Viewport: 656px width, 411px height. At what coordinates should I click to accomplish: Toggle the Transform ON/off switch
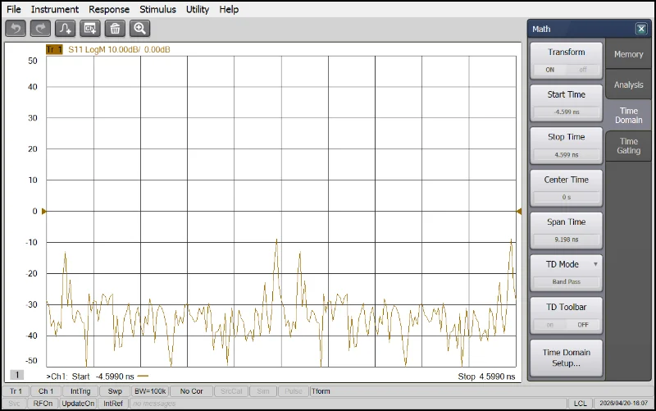(566, 70)
